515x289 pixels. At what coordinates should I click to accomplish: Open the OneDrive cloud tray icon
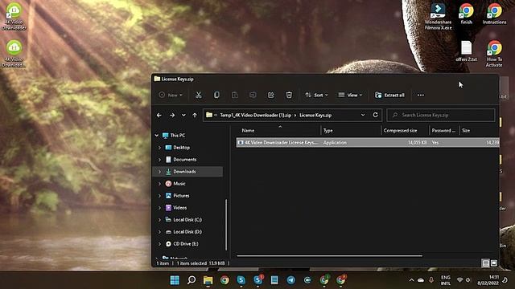[x=421, y=280]
